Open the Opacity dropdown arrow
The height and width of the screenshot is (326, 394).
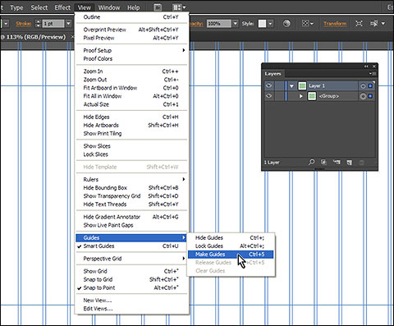(x=236, y=24)
